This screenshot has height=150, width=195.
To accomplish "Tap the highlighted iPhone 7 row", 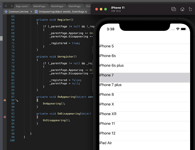I will coord(145,78).
